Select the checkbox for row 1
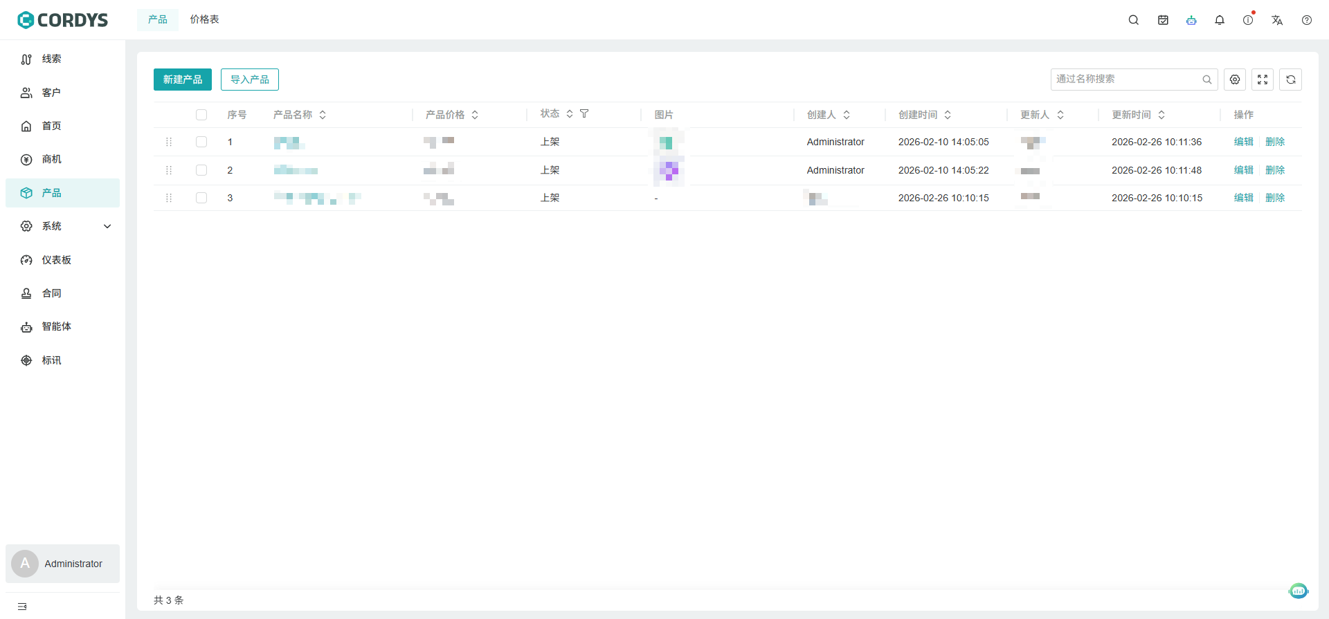This screenshot has width=1329, height=619. pos(201,142)
